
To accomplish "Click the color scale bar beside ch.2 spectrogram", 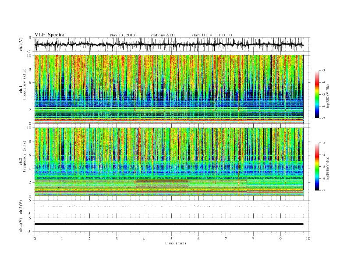I will [317, 166].
